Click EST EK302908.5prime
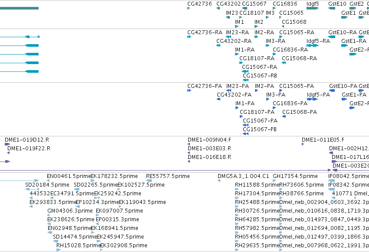Viewport: 369px width, 252px height. [x=124, y=246]
